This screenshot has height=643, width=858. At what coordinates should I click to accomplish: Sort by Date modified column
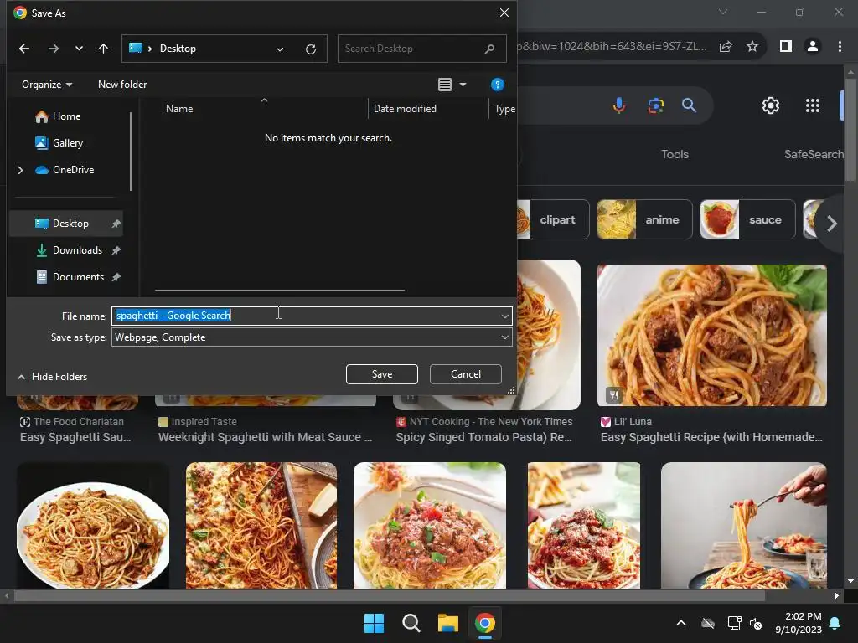[405, 109]
